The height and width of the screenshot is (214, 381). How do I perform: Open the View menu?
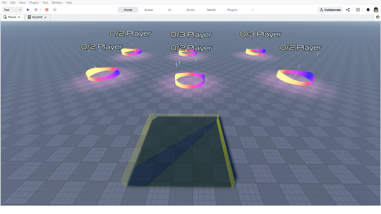(22, 3)
